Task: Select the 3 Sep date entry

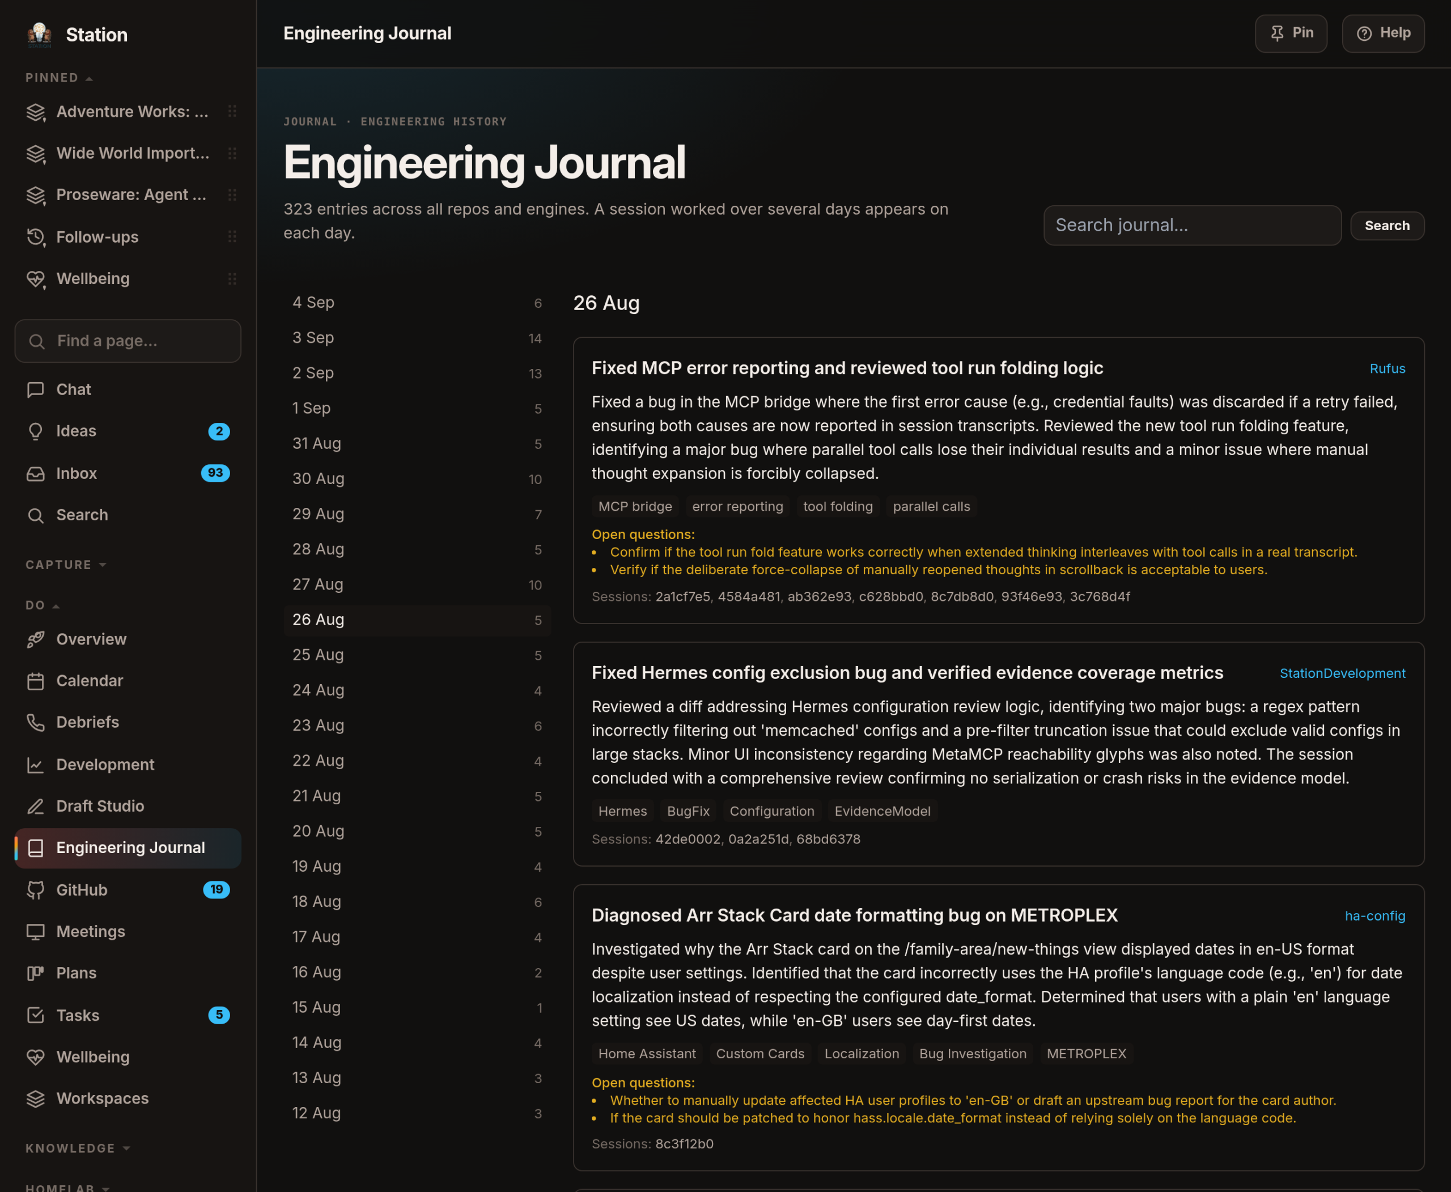Action: click(417, 338)
